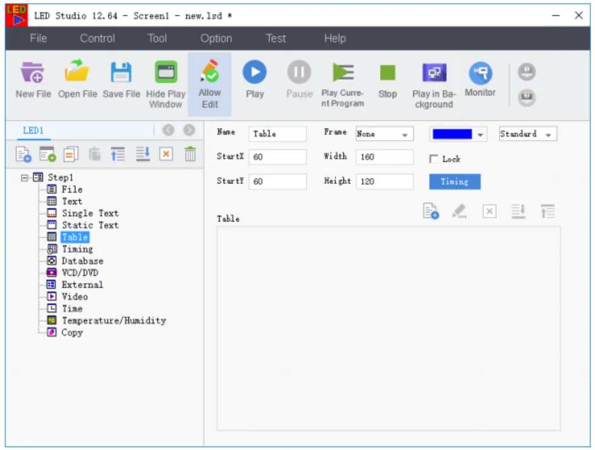Viewport: 595px width, 450px height.
Task: Save the program with Save File
Action: (121, 80)
